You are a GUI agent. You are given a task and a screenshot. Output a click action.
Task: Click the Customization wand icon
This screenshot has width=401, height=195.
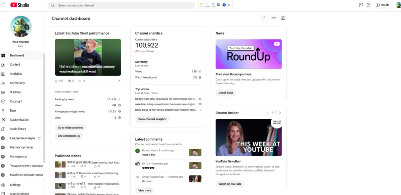coord(3,120)
